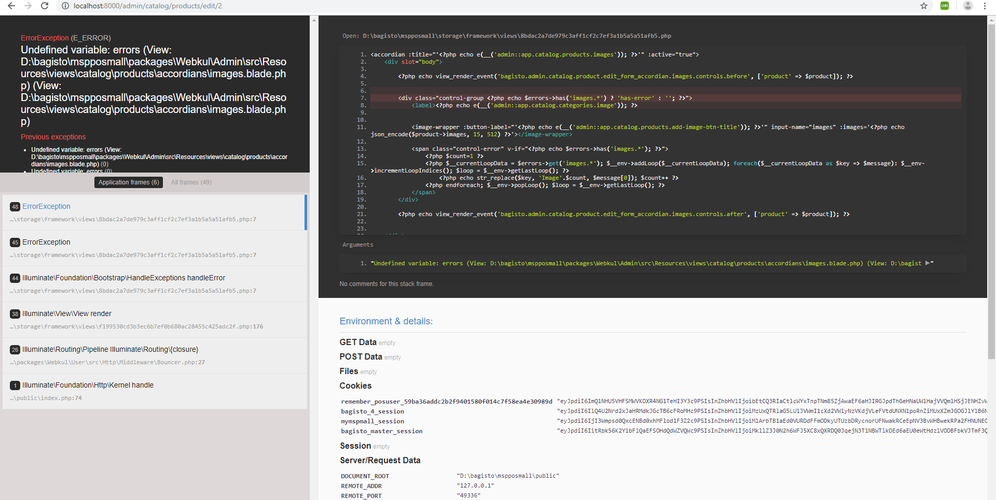Click the Bouncer.php:27 file path
Screen dimensions: 996x500
click(107, 362)
